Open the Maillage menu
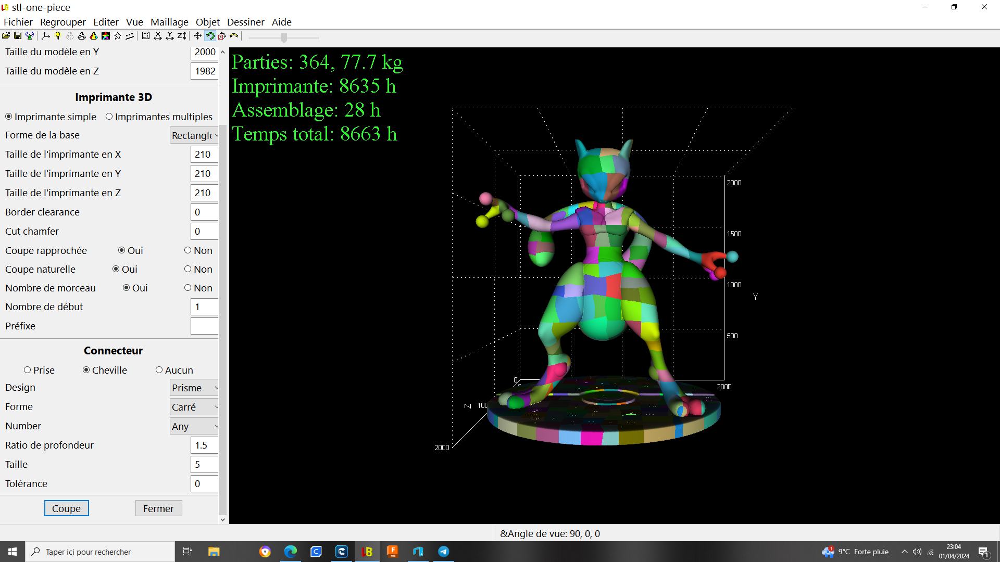The image size is (1000, 562). point(169,22)
